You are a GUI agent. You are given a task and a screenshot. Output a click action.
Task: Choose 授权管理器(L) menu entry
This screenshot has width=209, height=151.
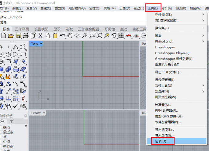coord(176,80)
